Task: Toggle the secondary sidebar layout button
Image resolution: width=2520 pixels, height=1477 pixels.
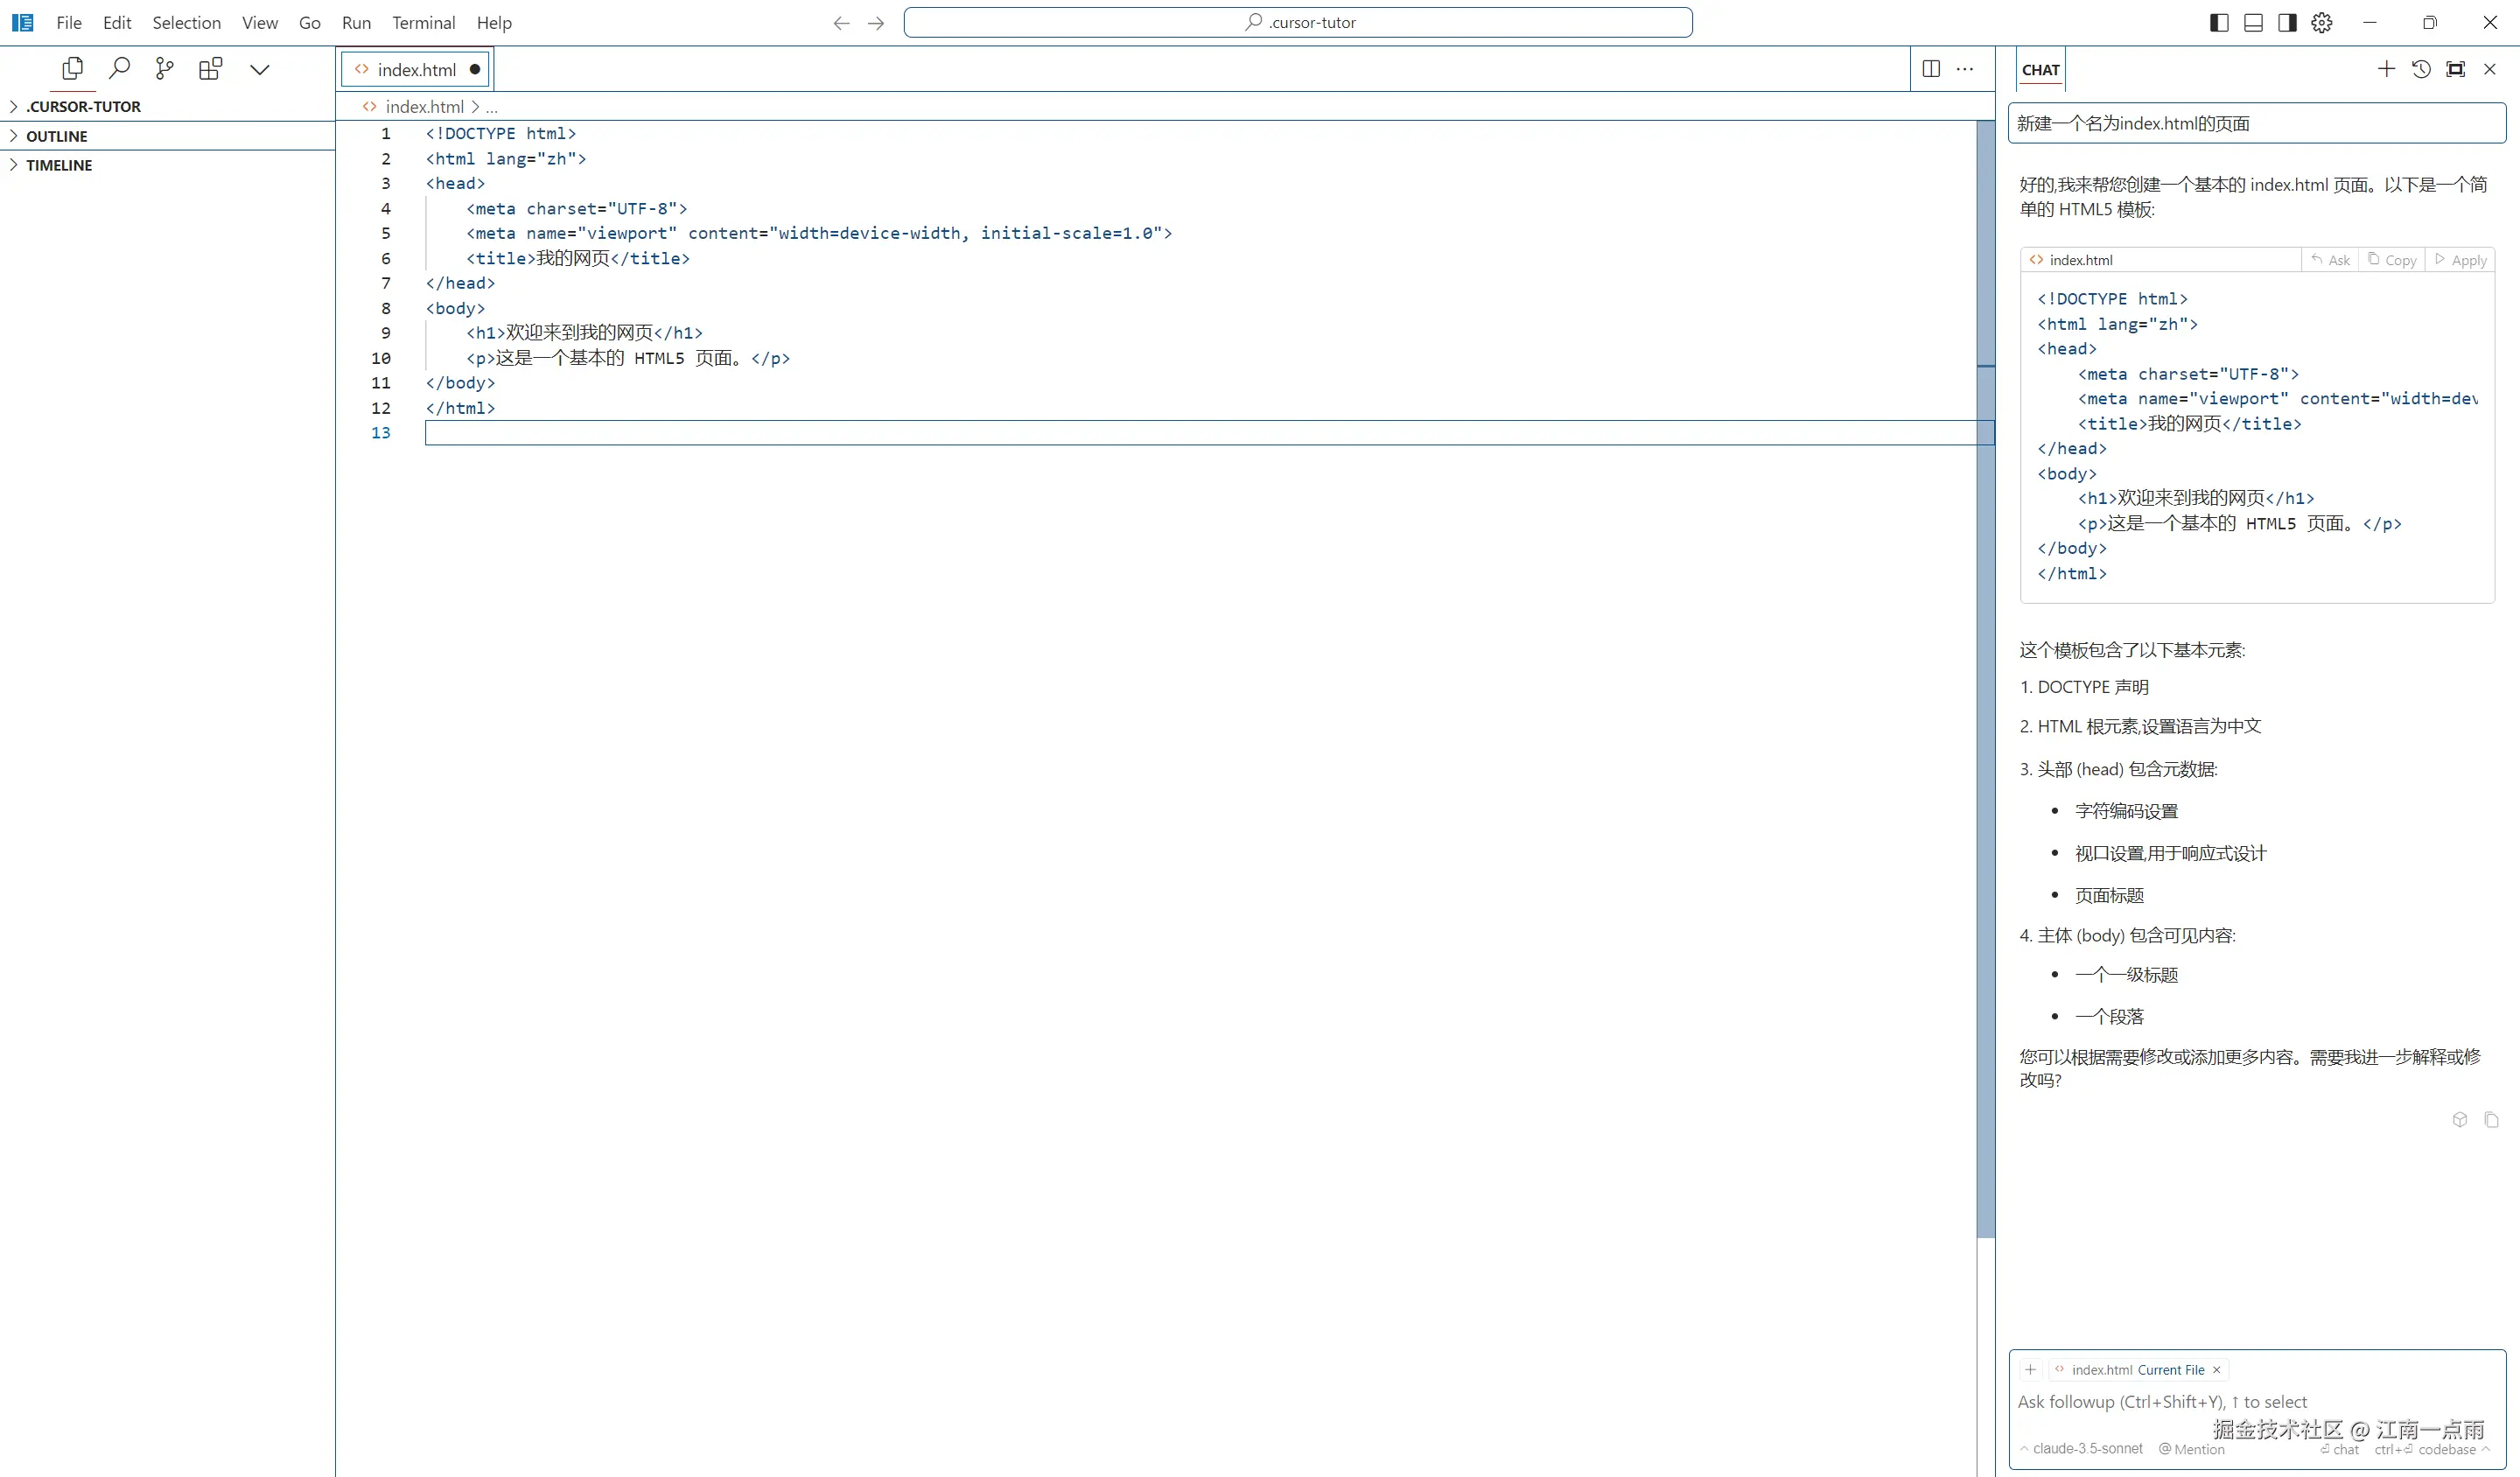Action: (x=2287, y=22)
